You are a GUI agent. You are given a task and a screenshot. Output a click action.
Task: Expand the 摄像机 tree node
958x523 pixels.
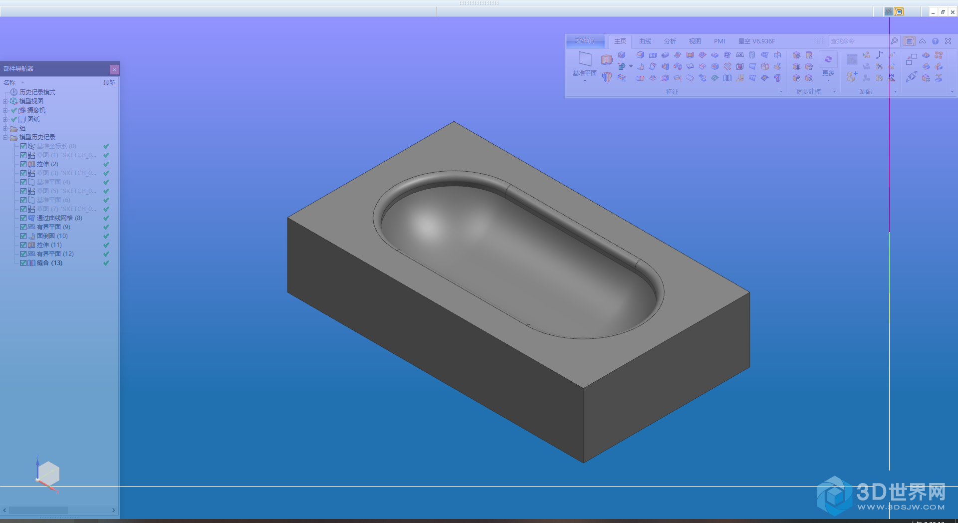[x=5, y=110]
